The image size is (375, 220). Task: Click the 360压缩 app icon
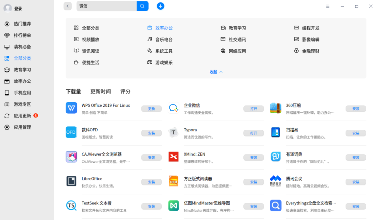[275, 108]
